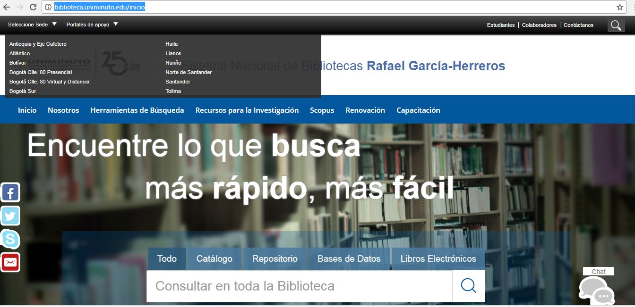The height and width of the screenshot is (307, 635).
Task: Click the Rafael García-Herreros title text
Action: point(436,66)
